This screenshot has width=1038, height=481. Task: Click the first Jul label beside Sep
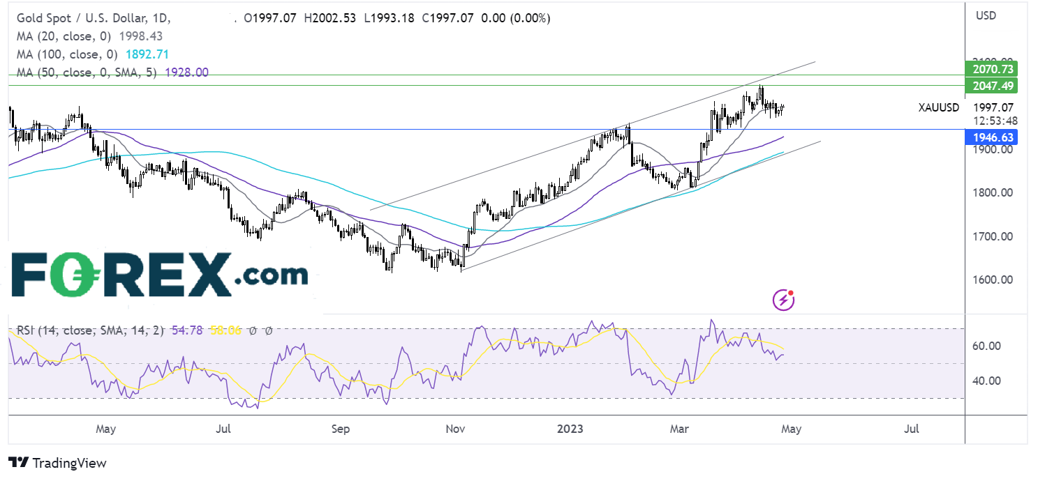[224, 429]
